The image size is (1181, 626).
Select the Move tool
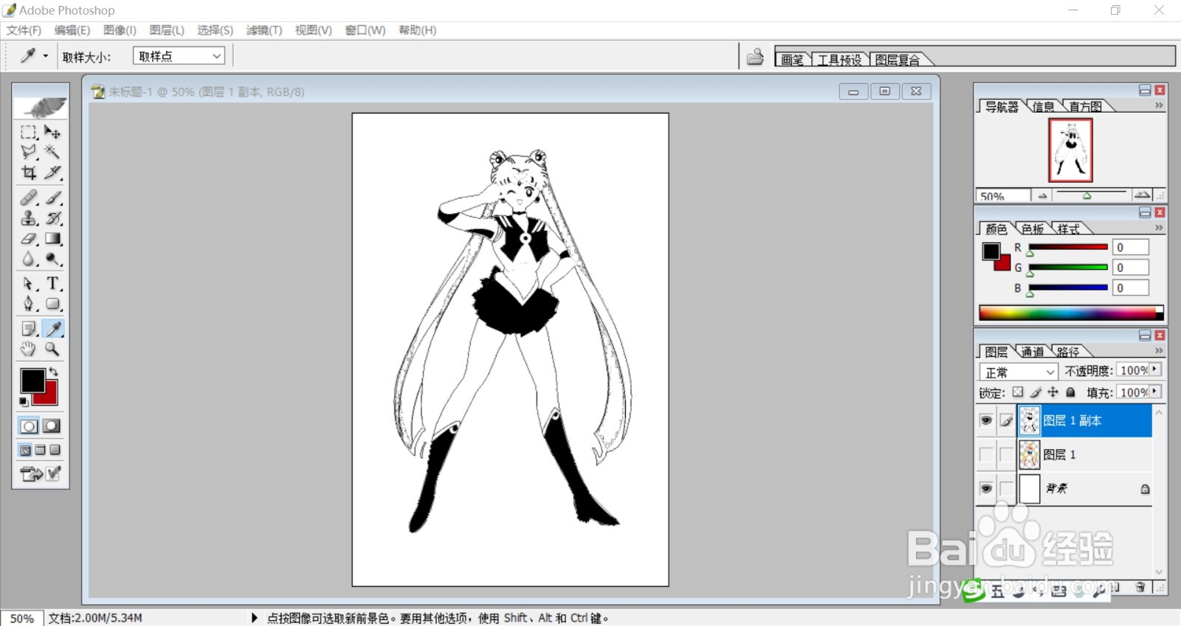52,132
